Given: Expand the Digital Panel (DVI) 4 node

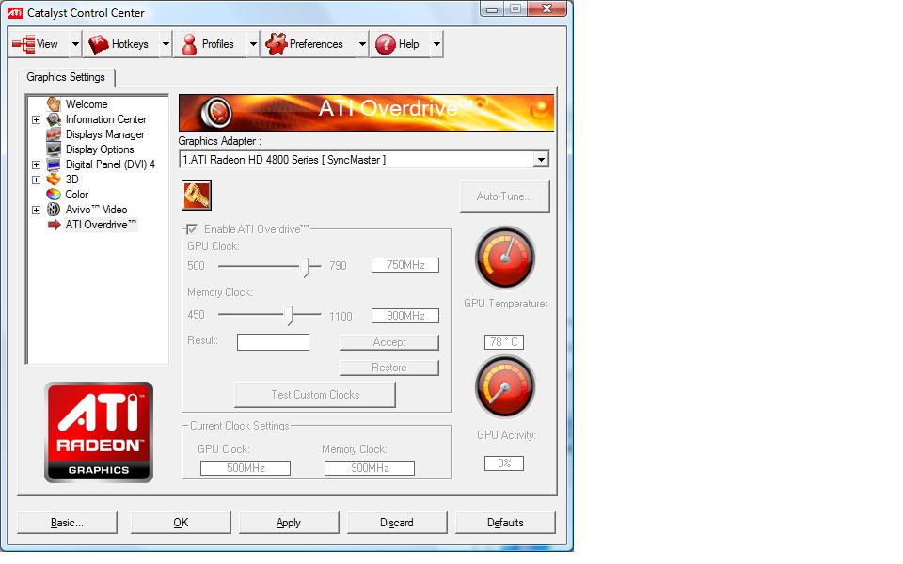Looking at the screenshot, I should click(37, 164).
